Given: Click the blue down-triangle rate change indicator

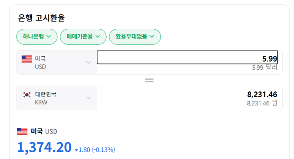Looking at the screenshot, I should pos(76,150).
